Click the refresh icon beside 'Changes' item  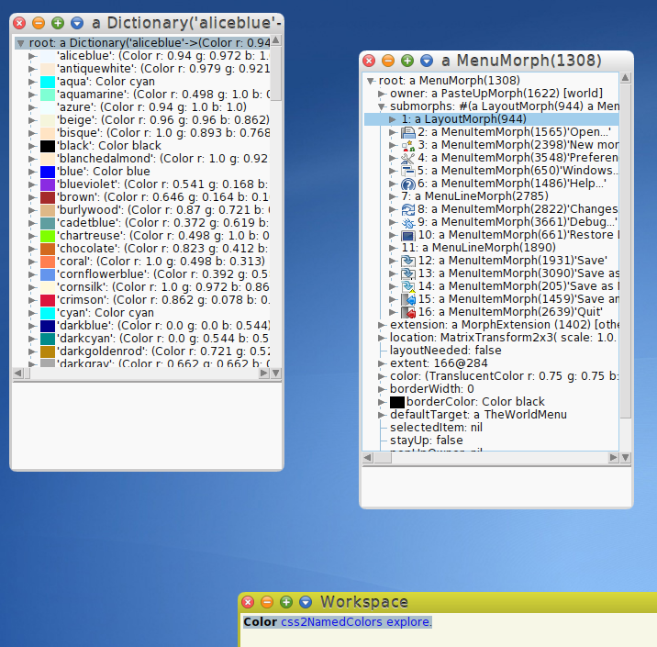pos(408,209)
